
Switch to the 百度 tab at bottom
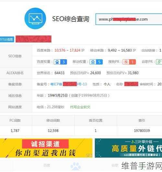pyautogui.click(x=47, y=165)
